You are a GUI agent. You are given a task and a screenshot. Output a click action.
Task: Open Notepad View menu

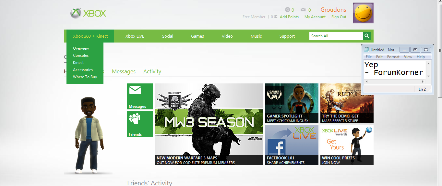point(408,57)
